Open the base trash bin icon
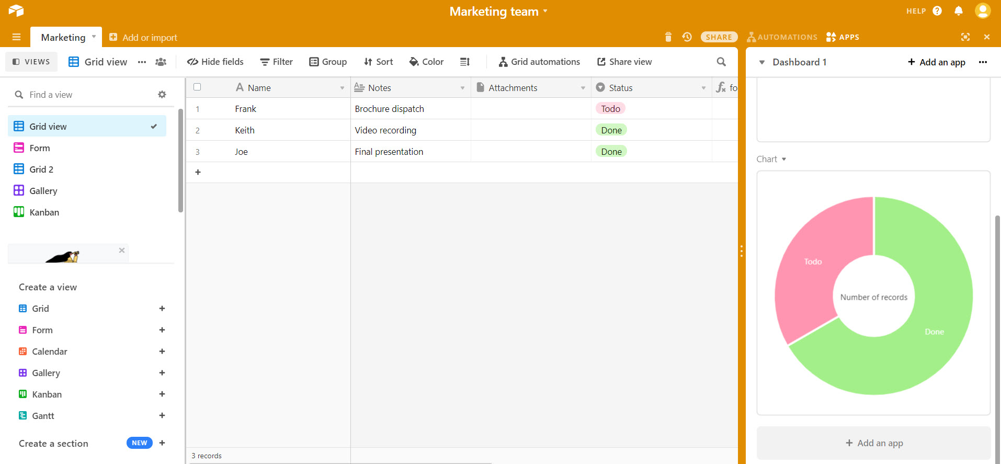1001x464 pixels. point(668,37)
